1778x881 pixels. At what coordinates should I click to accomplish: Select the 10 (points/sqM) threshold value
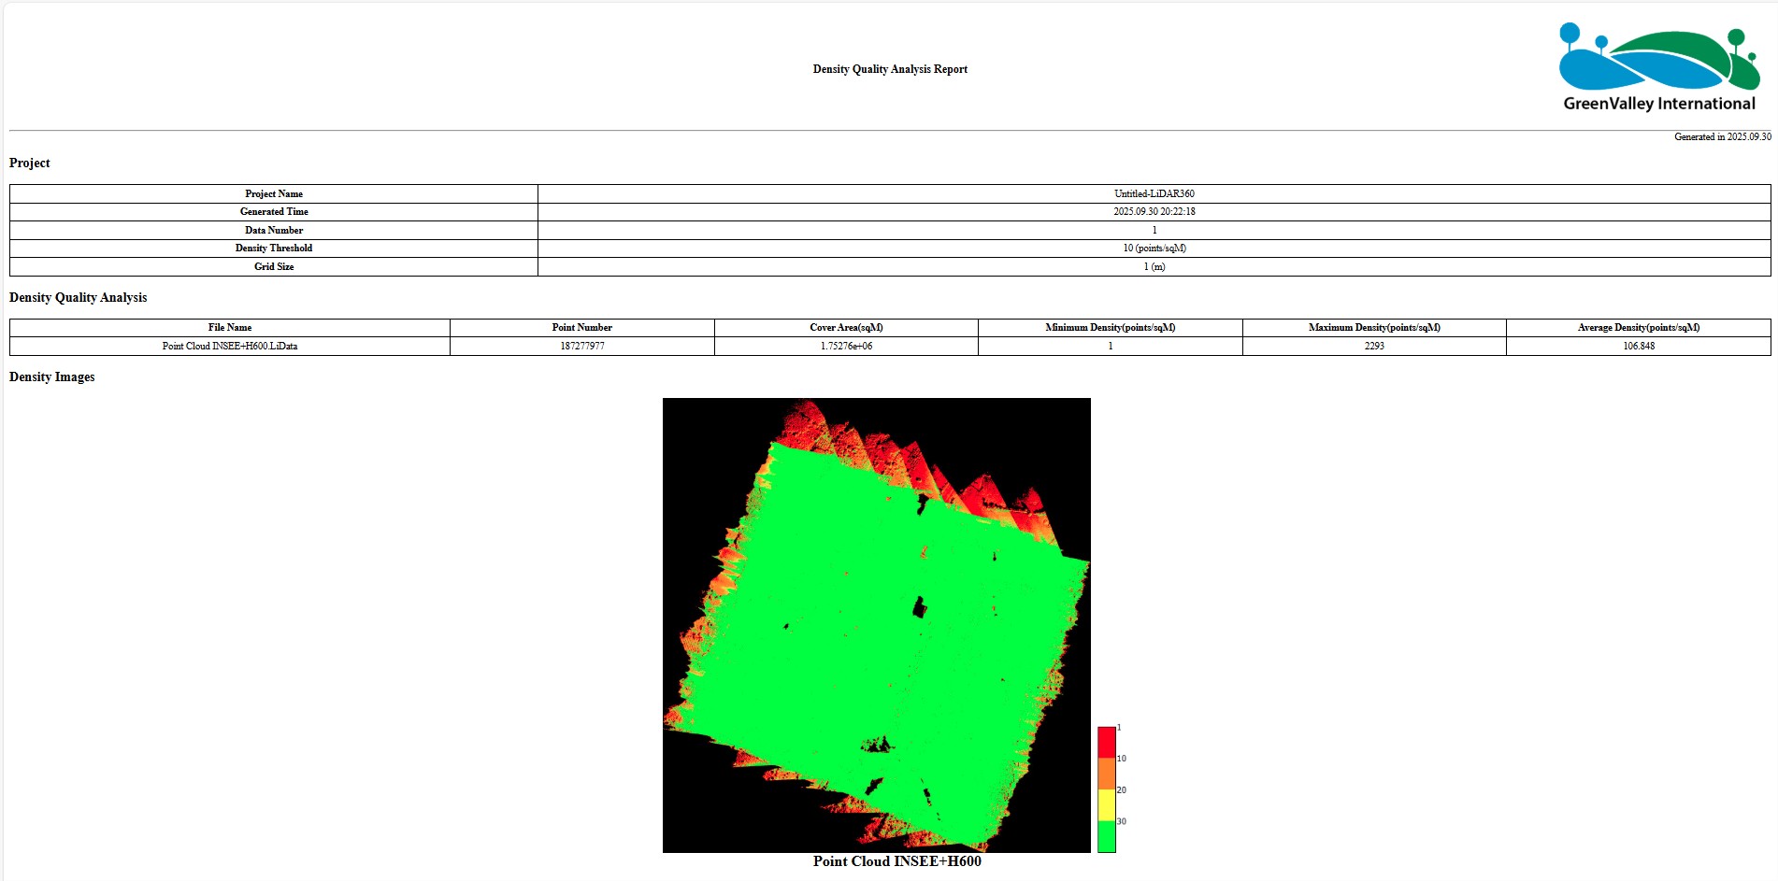tap(1154, 249)
